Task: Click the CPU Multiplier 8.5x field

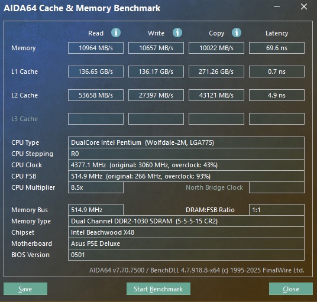Action: tap(96, 187)
